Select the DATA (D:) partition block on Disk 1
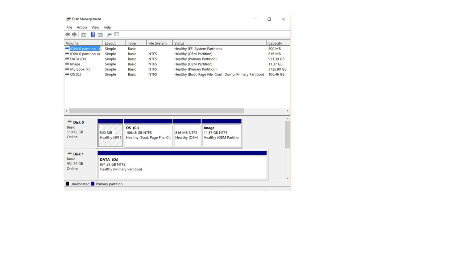The width and height of the screenshot is (464, 261). [182, 165]
